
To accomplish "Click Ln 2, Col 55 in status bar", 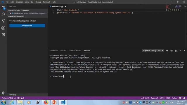I will coord(145,98).
